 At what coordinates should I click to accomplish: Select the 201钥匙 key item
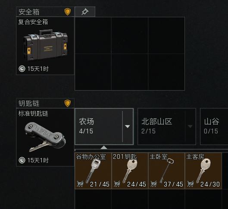[x=130, y=171]
